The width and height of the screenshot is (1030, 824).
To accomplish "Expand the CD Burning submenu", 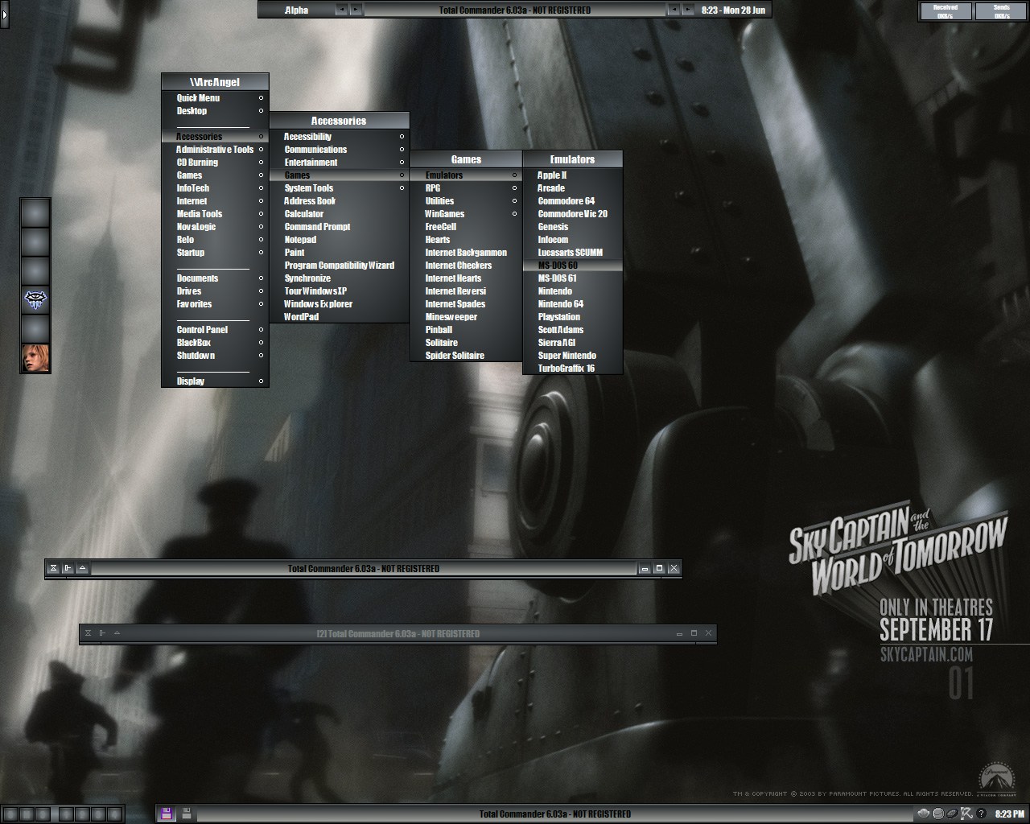I will pos(215,163).
